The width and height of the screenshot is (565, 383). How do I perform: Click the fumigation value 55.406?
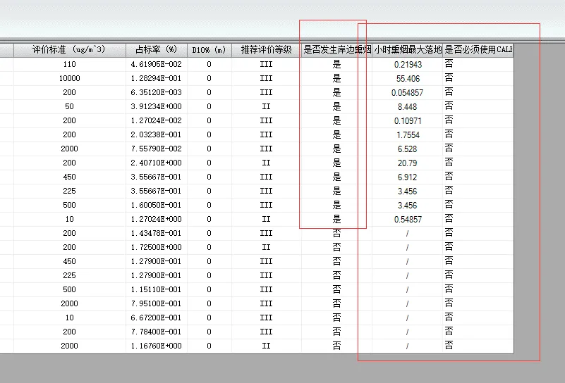(408, 79)
